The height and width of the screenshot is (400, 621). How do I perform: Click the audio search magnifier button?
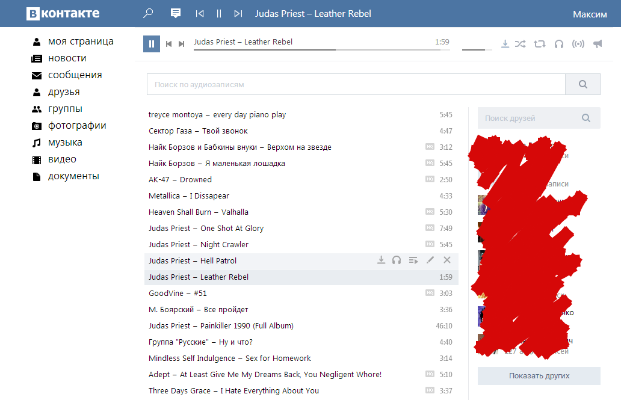tap(583, 84)
